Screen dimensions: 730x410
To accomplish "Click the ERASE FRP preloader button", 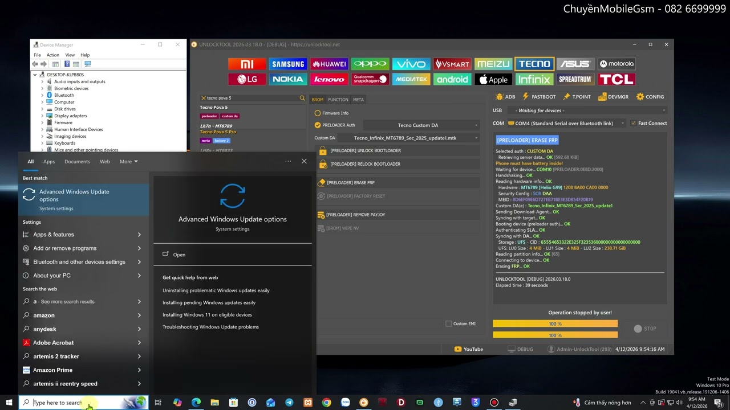I will pyautogui.click(x=350, y=182).
